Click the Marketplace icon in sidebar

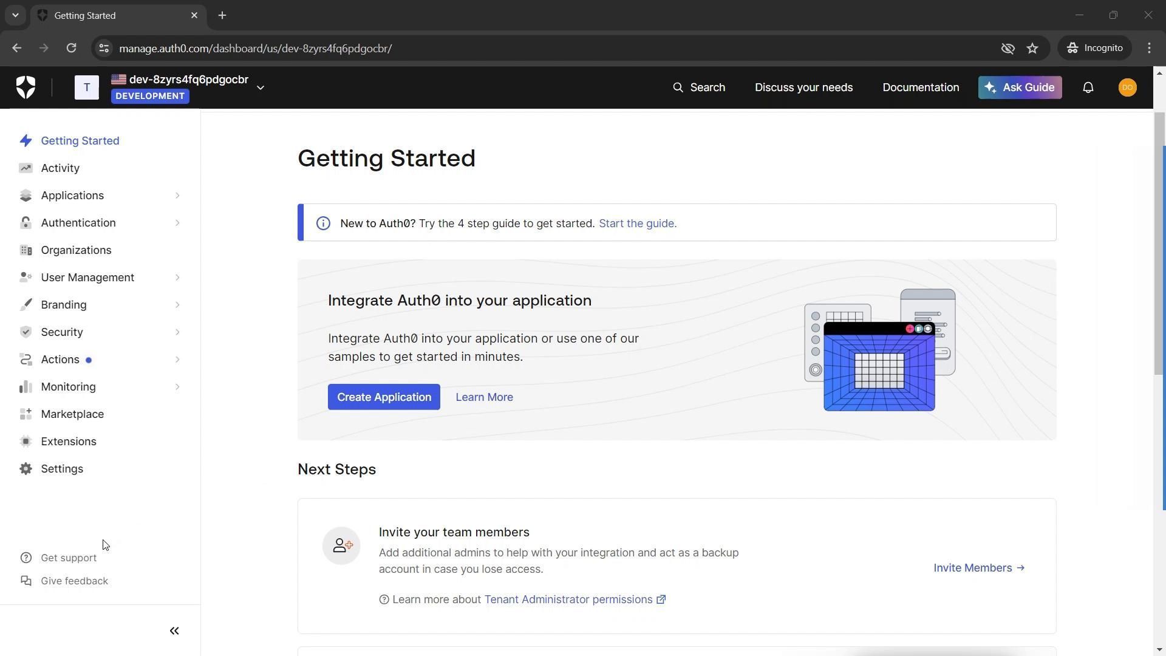pos(26,414)
